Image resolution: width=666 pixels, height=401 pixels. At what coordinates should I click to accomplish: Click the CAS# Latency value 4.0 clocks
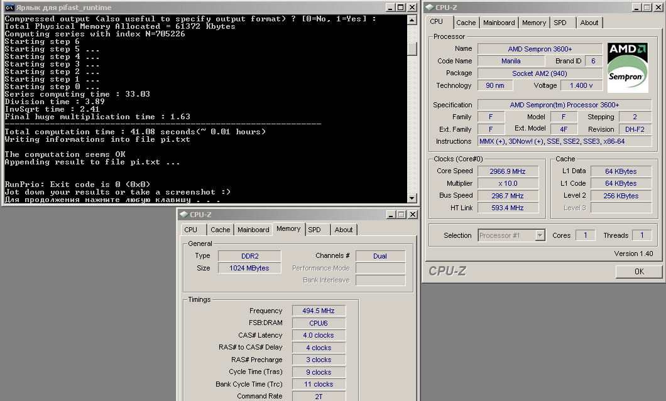point(319,336)
